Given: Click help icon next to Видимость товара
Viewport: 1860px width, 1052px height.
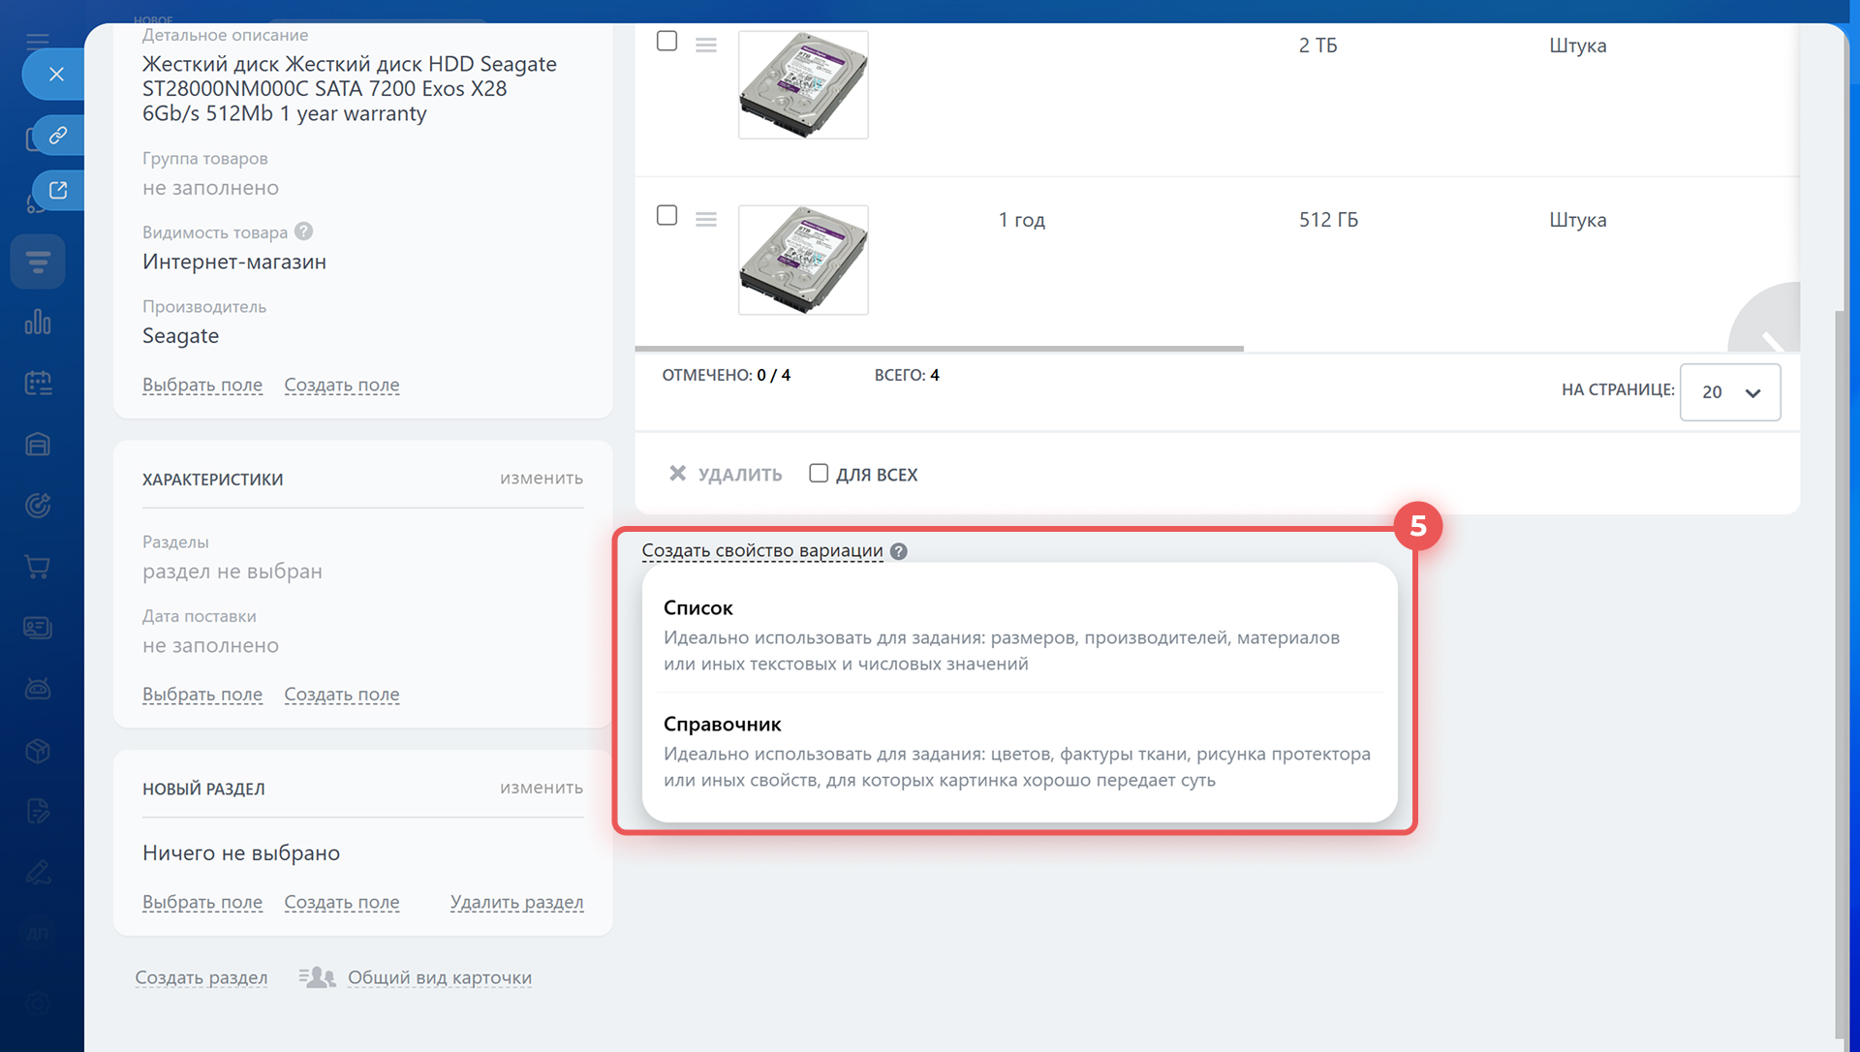Looking at the screenshot, I should (x=303, y=232).
